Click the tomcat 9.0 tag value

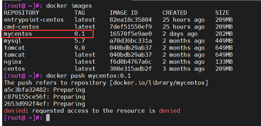click(80, 48)
